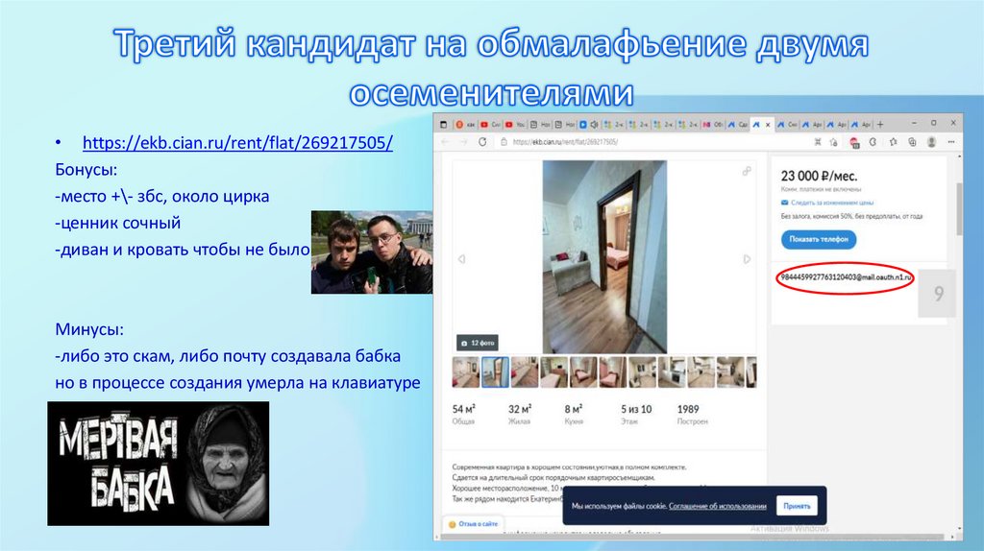Open 'Соглашение об использовании' link

(717, 506)
